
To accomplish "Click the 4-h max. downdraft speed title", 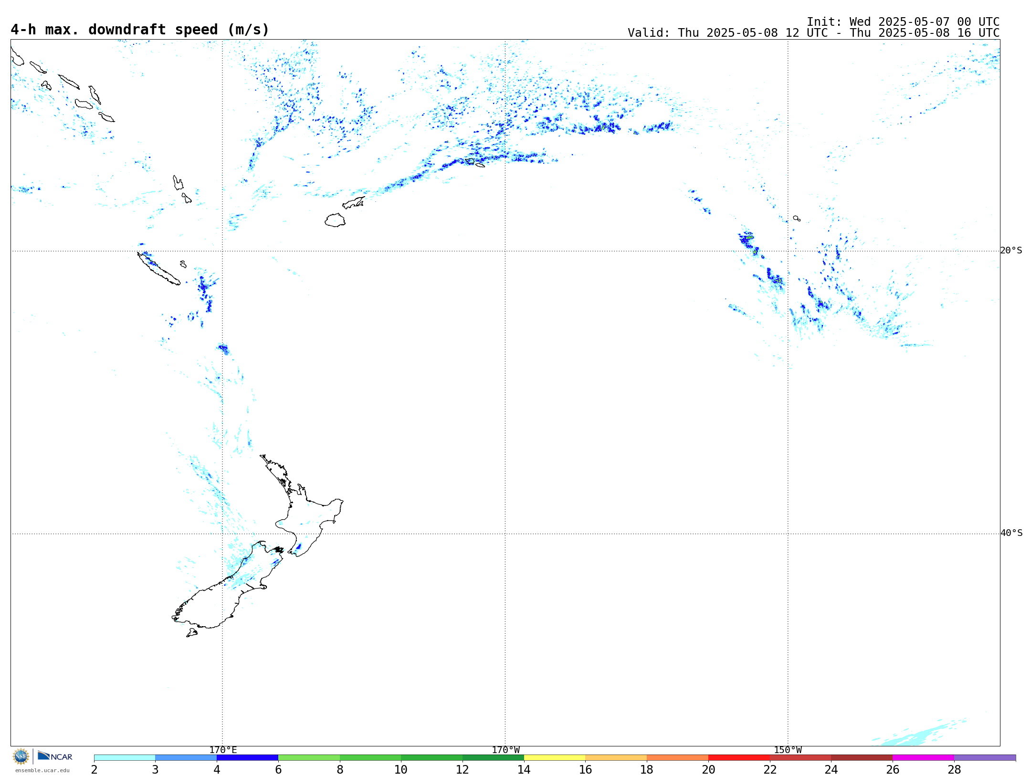I will [x=140, y=30].
